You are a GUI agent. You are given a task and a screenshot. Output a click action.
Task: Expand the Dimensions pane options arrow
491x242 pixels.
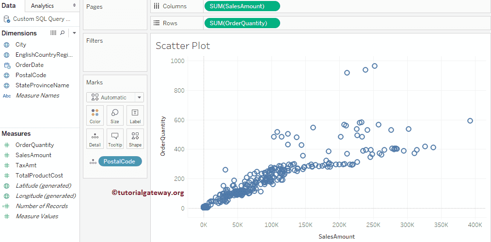(74, 33)
